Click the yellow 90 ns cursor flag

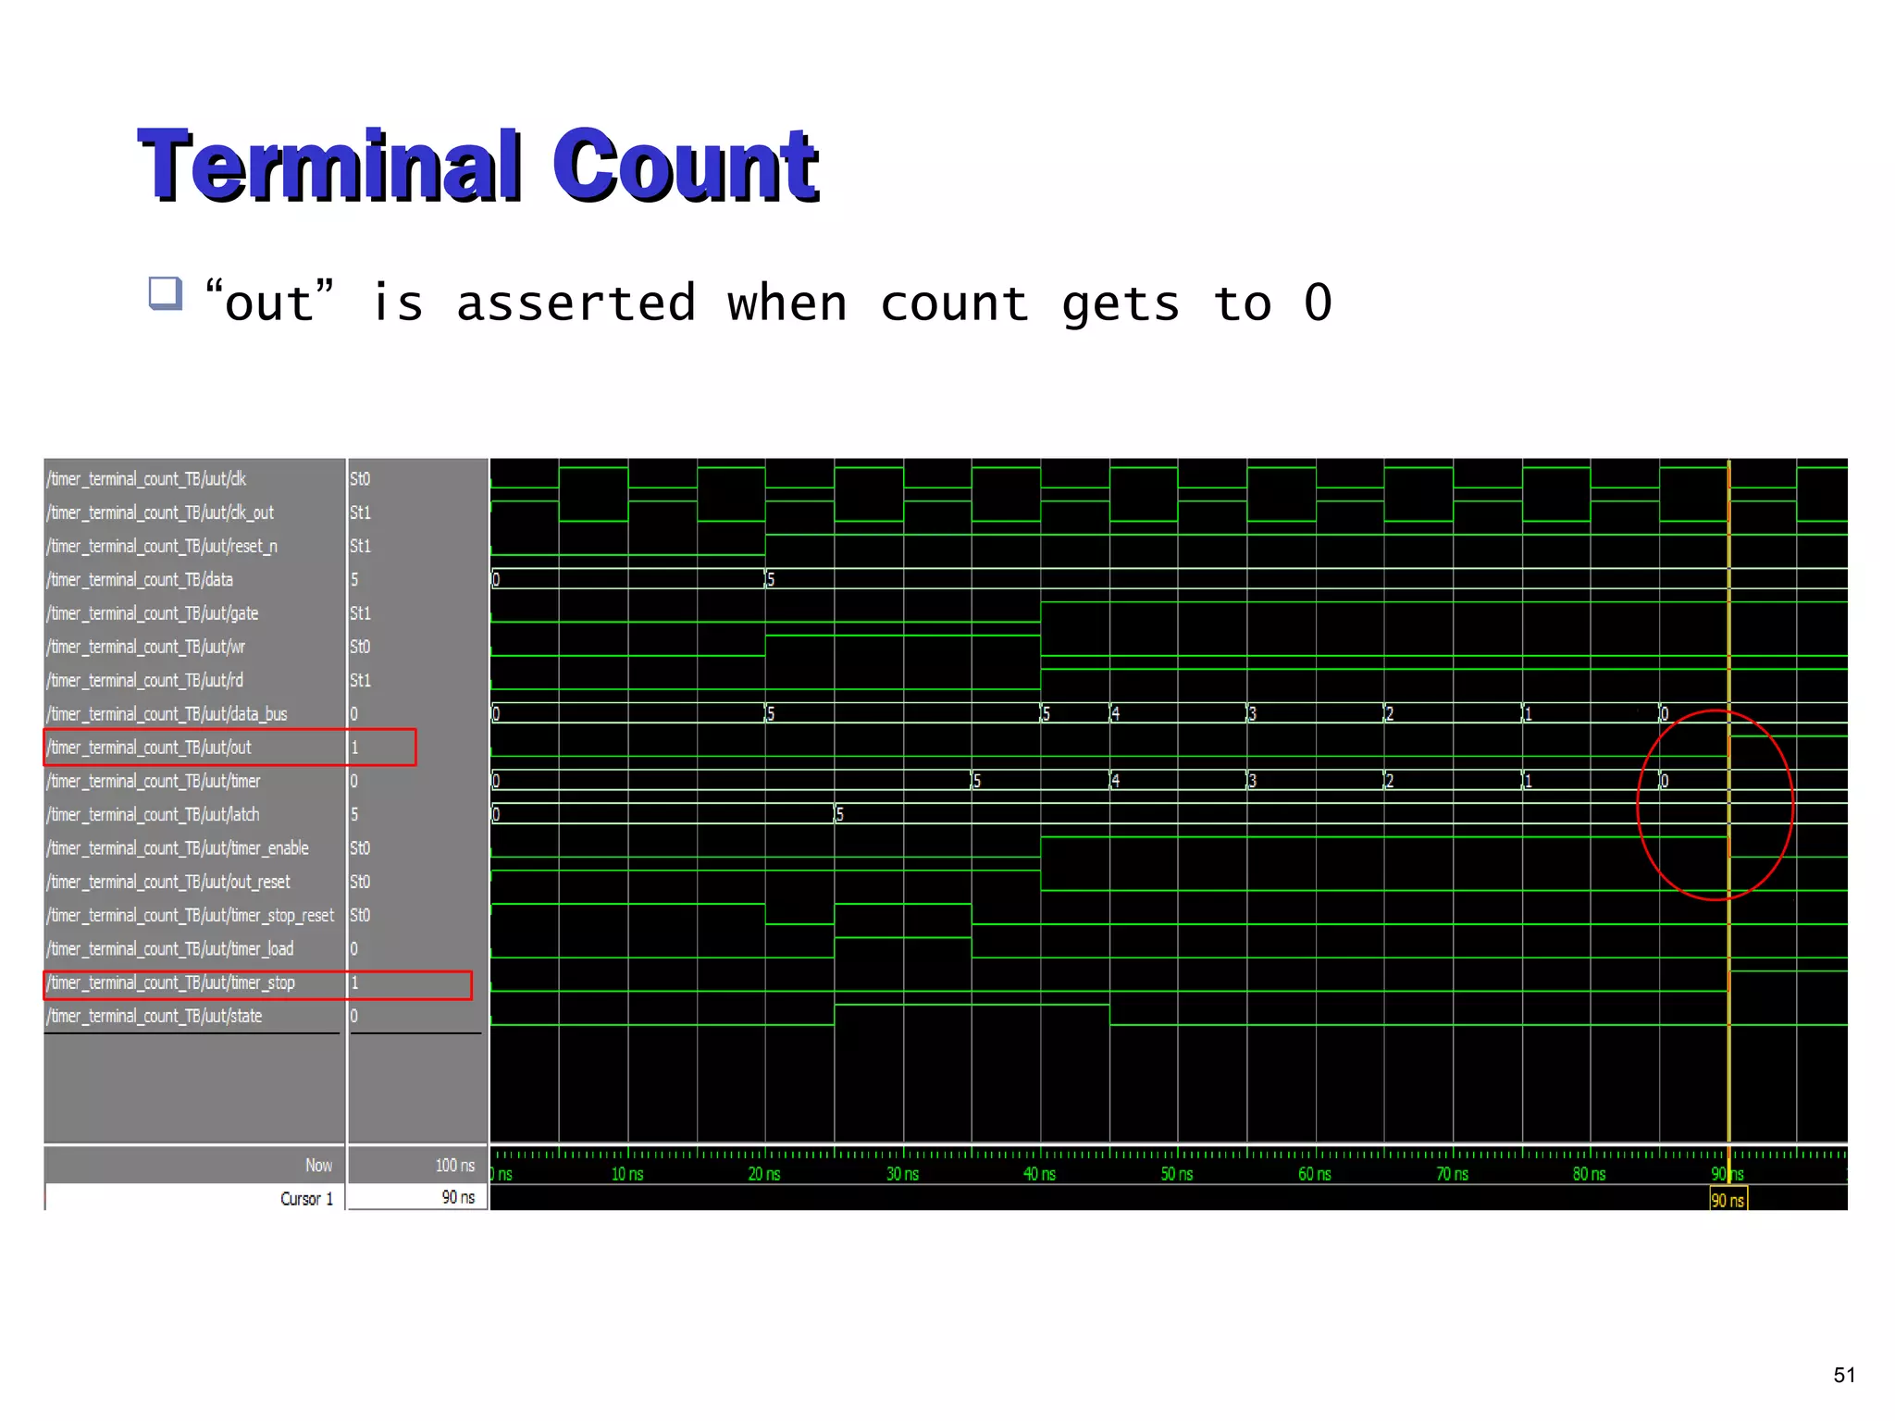tap(1728, 1200)
